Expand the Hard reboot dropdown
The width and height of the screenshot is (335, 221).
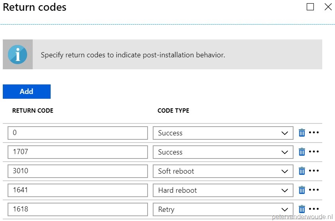click(x=223, y=190)
